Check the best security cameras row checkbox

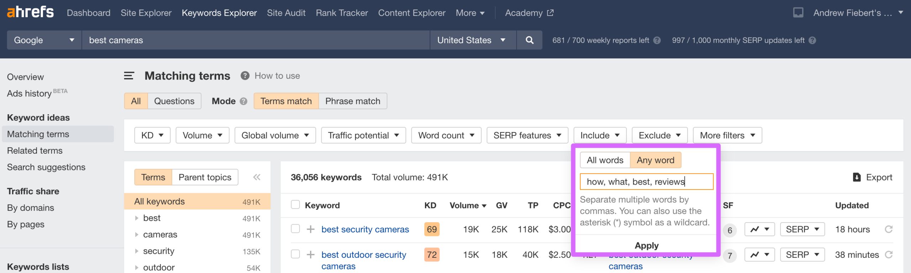295,229
